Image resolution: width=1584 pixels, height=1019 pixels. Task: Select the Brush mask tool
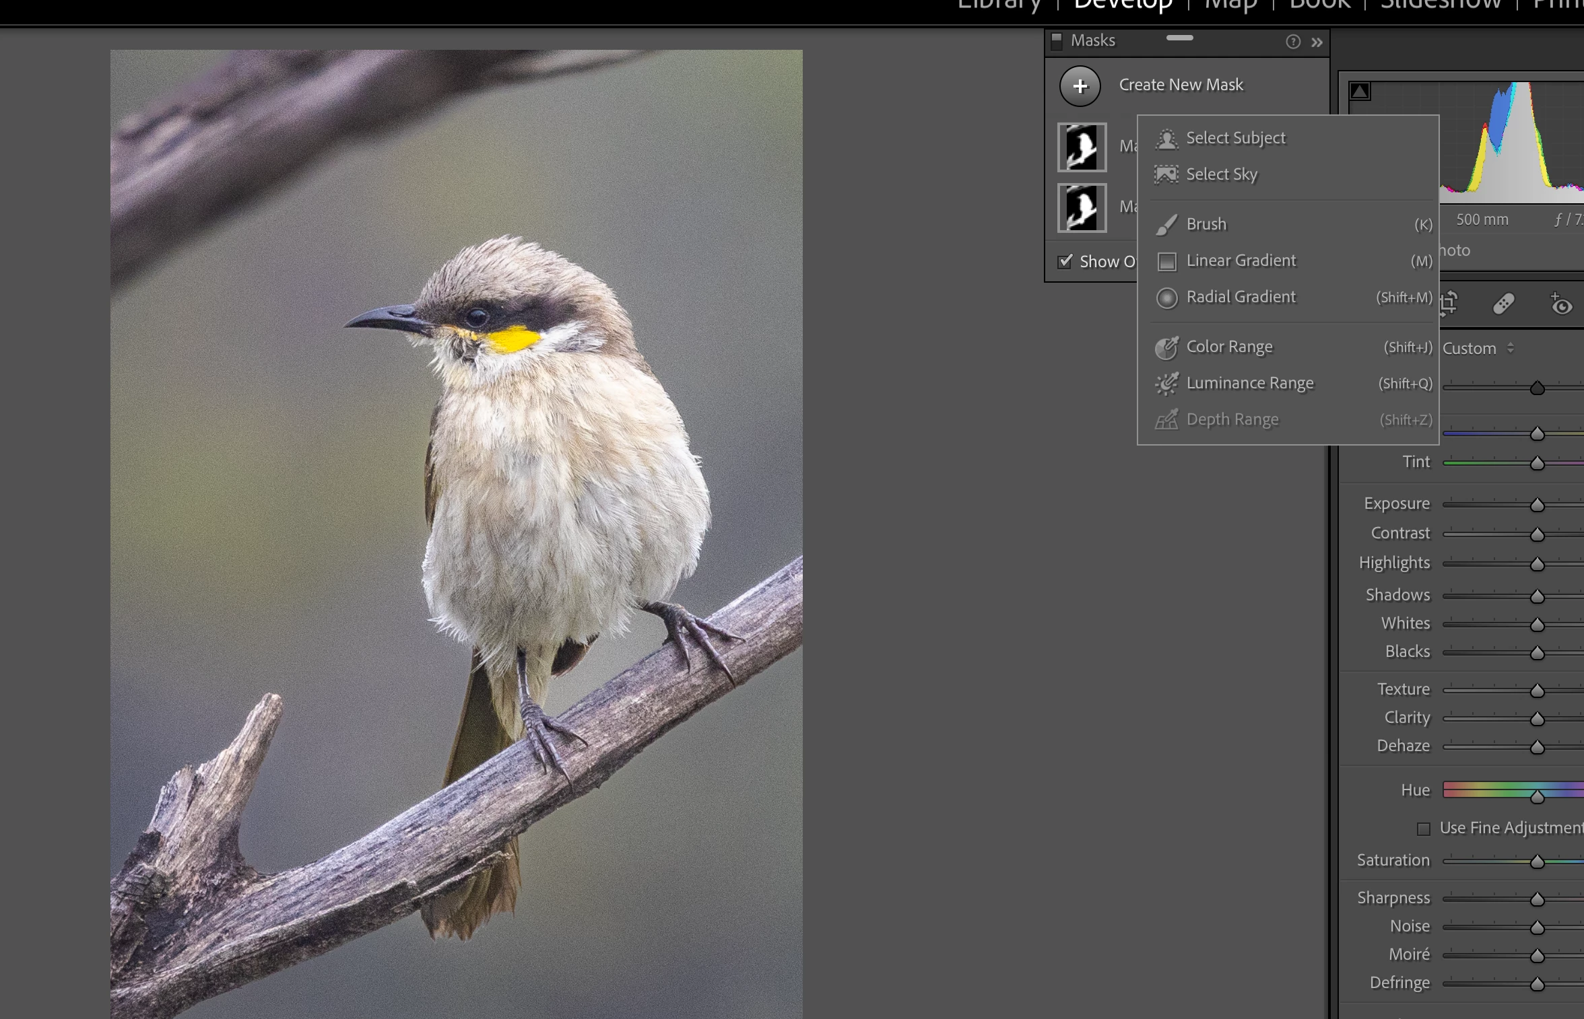(1206, 224)
